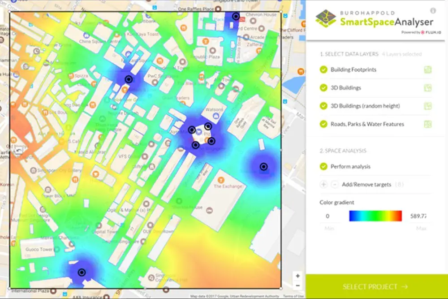Click the "1. SELECT DATA LAYERS" heading
The image size is (448, 299).
pyautogui.click(x=349, y=54)
